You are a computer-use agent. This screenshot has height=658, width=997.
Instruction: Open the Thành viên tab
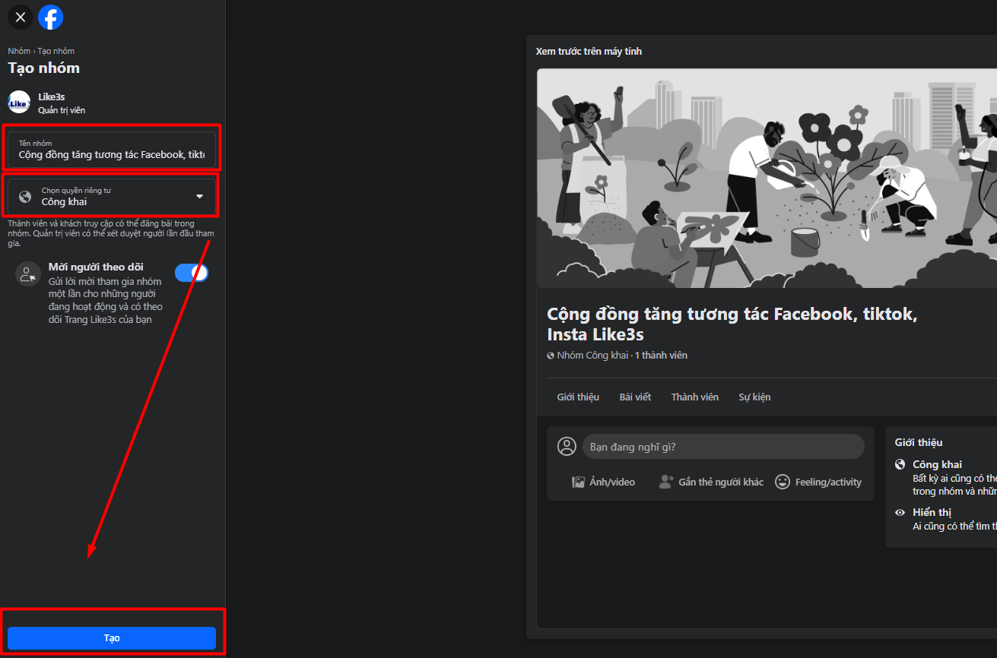coord(695,397)
